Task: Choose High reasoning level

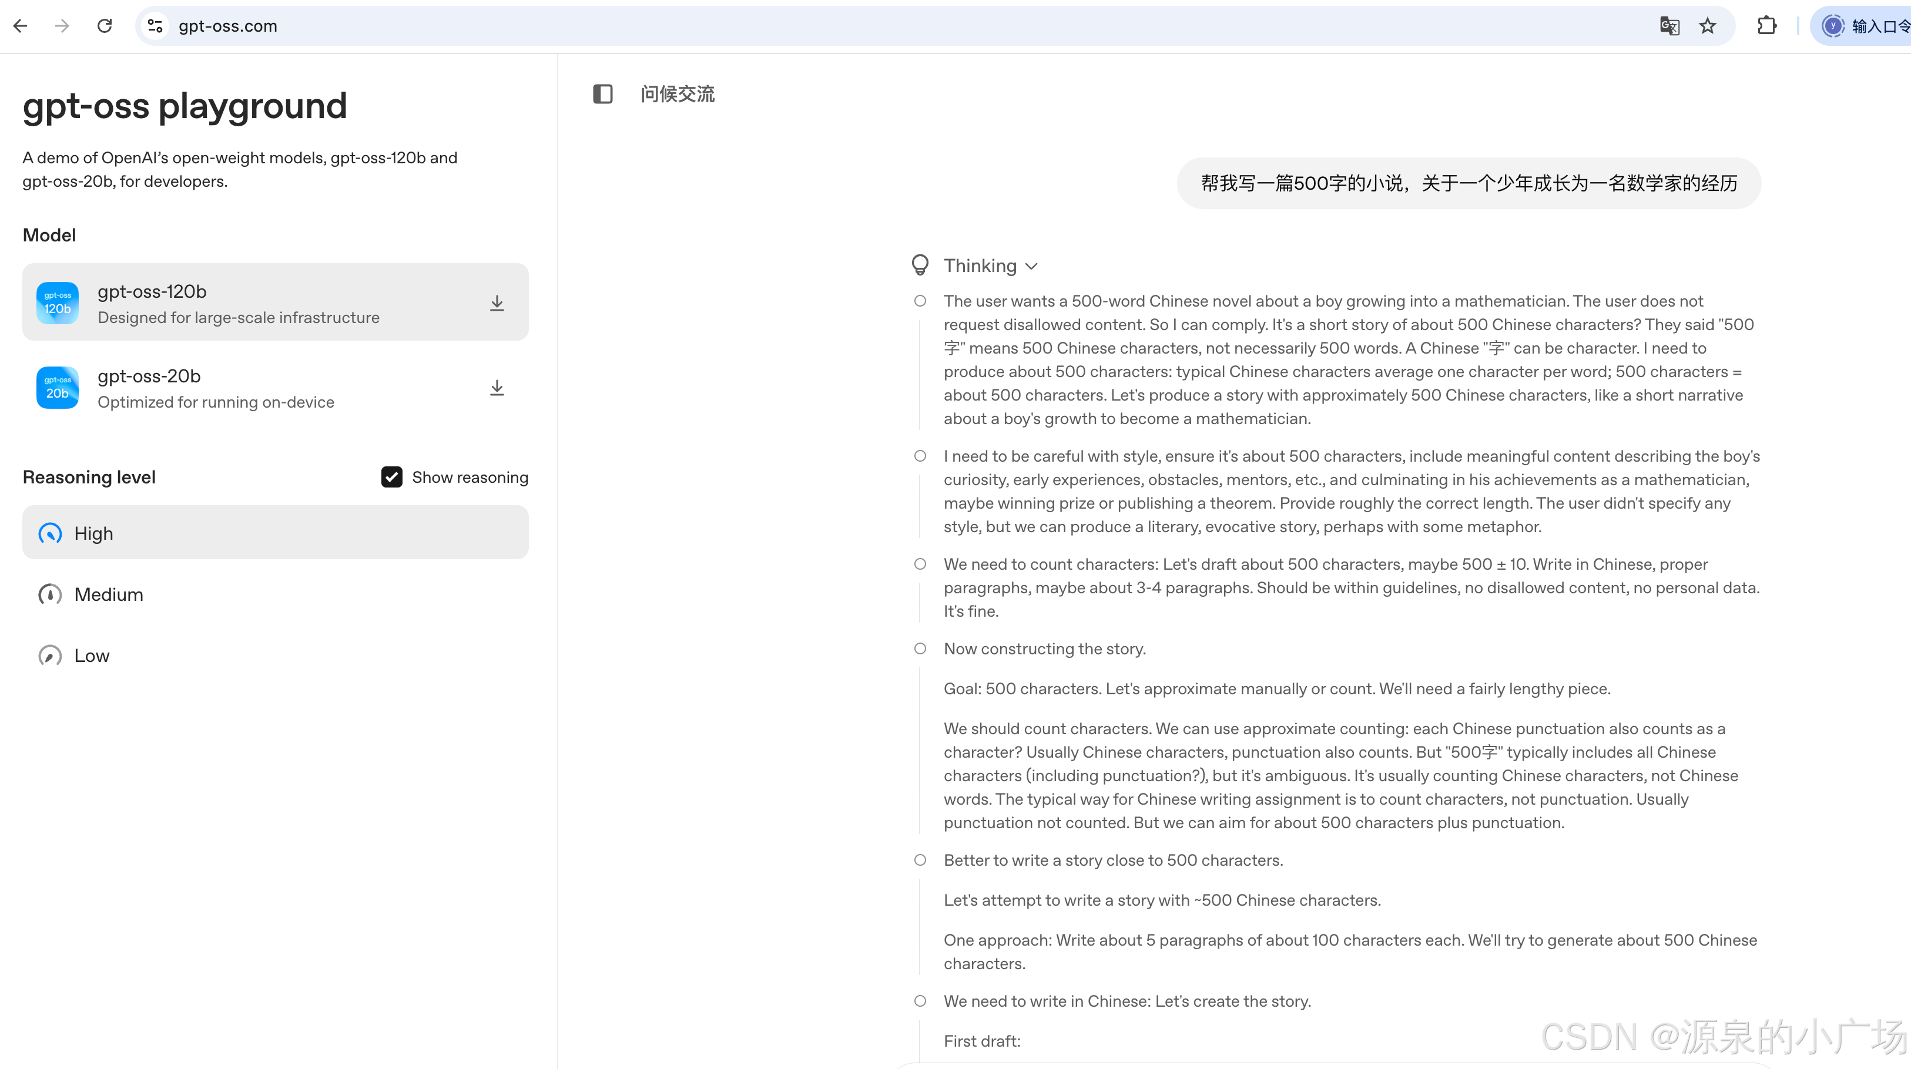Action: click(275, 533)
